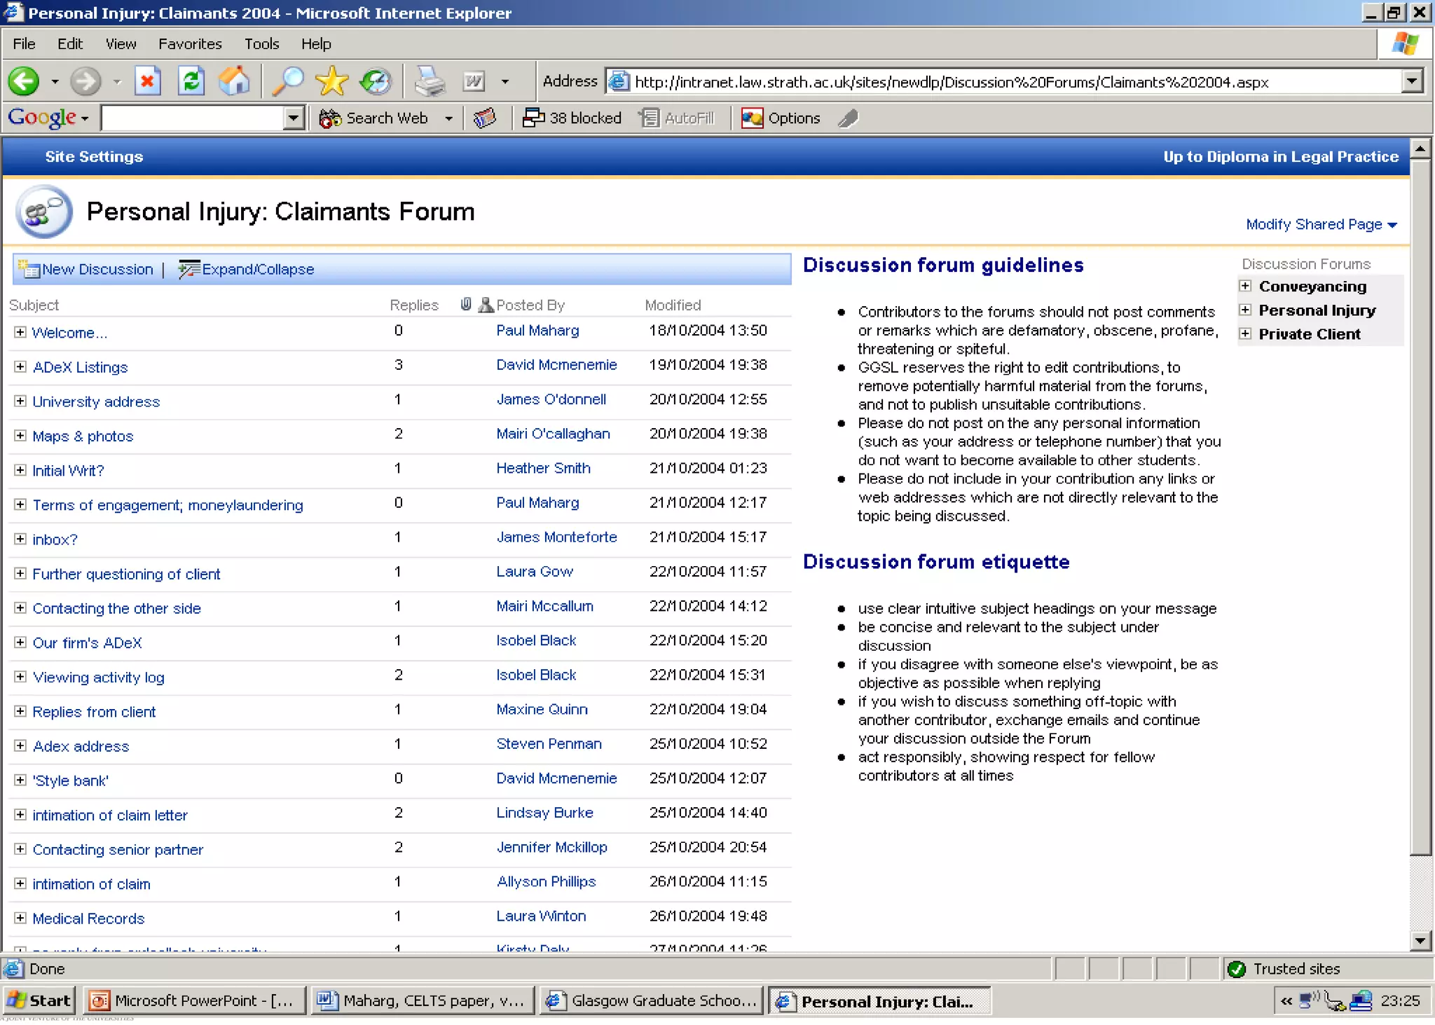Open the Search magnifier icon

(x=288, y=82)
